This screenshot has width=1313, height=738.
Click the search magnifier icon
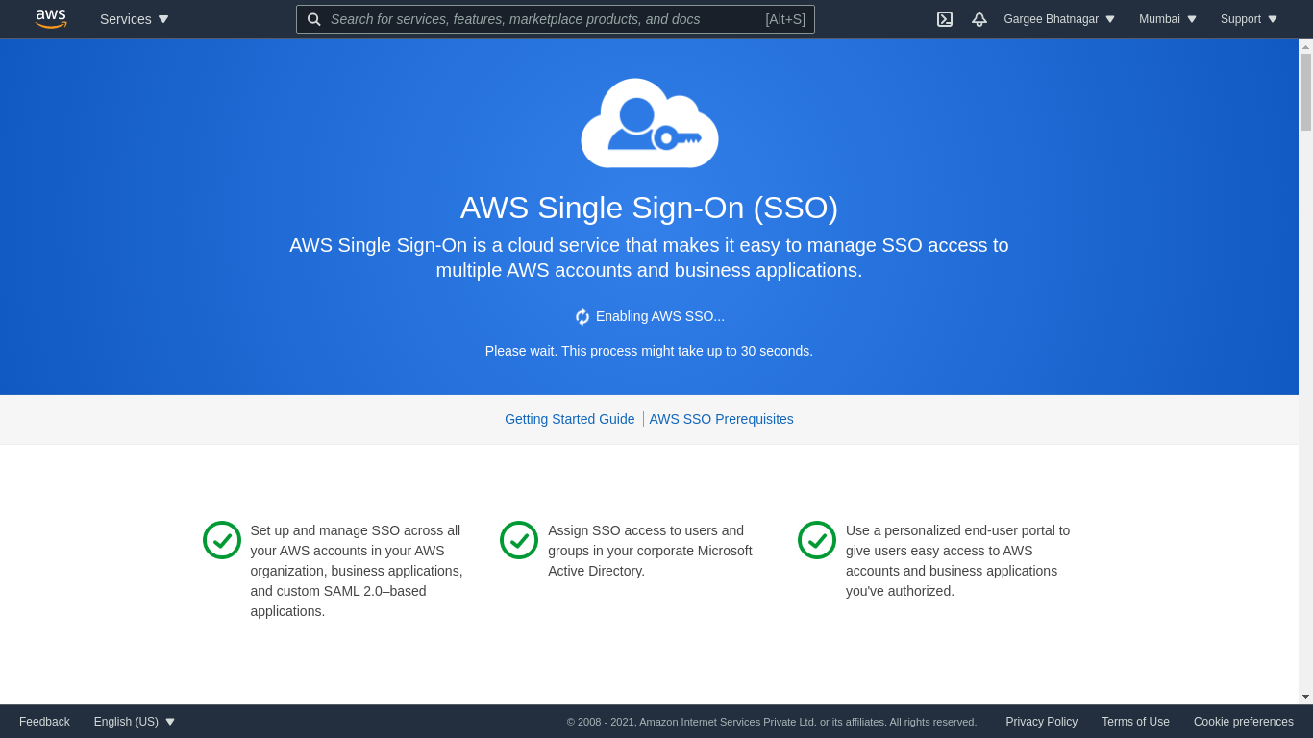[314, 19]
